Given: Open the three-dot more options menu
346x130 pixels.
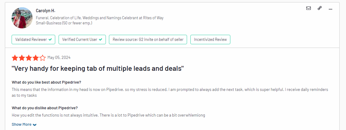Looking at the screenshot, I should pos(330,9).
